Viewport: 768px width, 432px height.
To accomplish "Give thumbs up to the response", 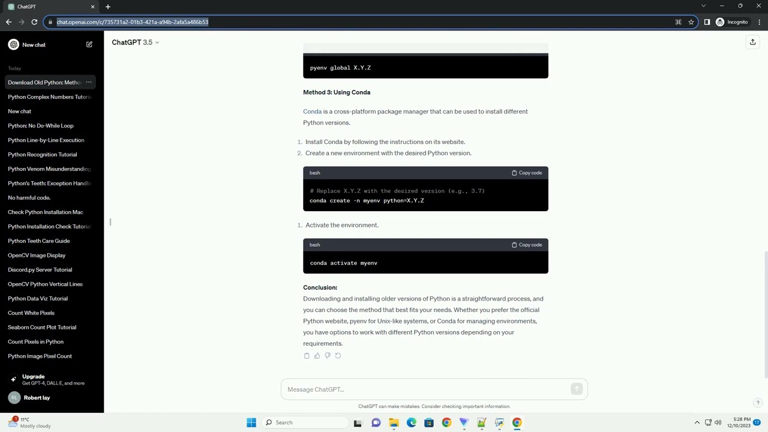I will click(x=317, y=356).
